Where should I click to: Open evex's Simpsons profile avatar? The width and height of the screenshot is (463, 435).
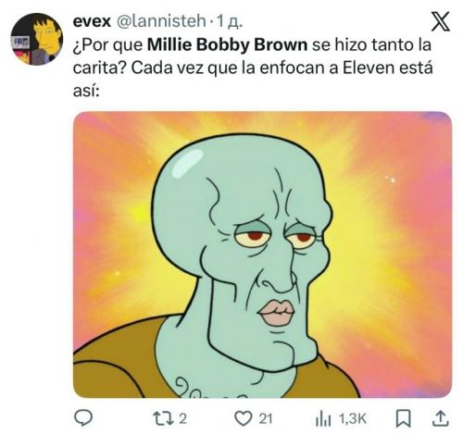[x=37, y=39]
